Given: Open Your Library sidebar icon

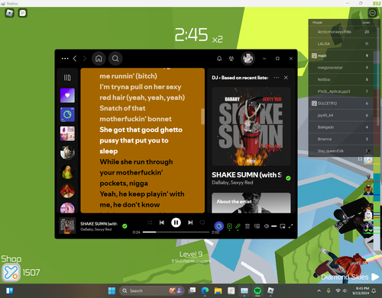Looking at the screenshot, I should (x=67, y=78).
